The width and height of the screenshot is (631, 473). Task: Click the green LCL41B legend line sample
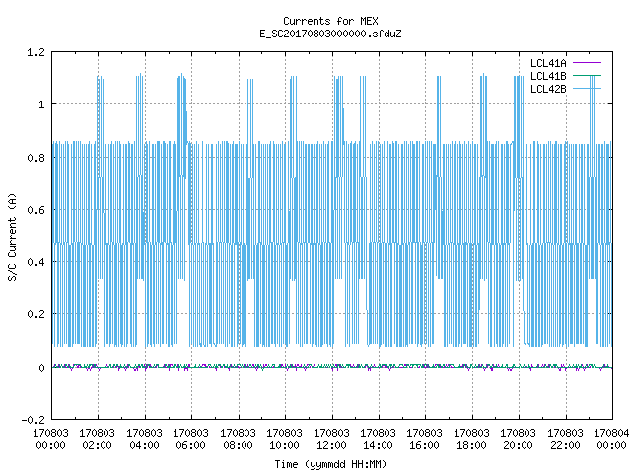pos(587,75)
